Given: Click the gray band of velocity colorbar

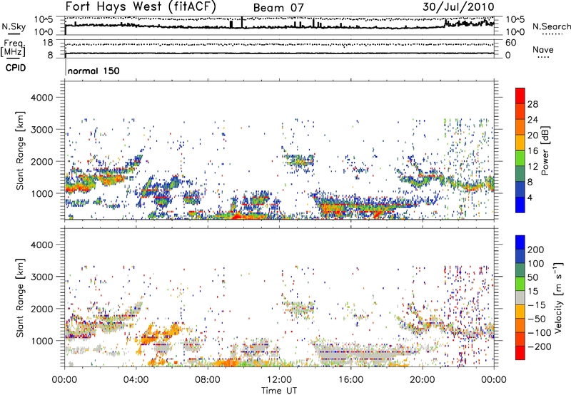Looking at the screenshot, I should point(520,298).
